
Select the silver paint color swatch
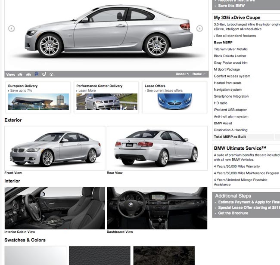click(x=35, y=256)
